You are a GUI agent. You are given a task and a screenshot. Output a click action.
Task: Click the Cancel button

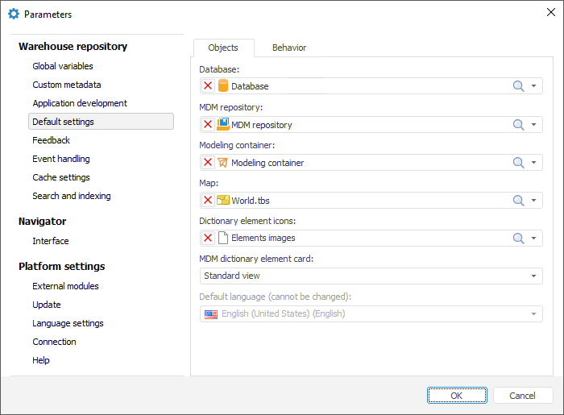pos(522,396)
